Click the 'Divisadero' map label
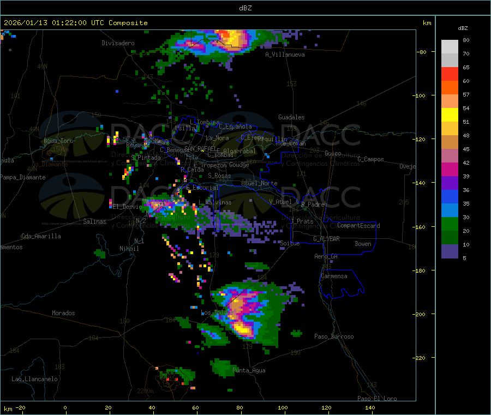The width and height of the screenshot is (491, 415). tap(118, 43)
